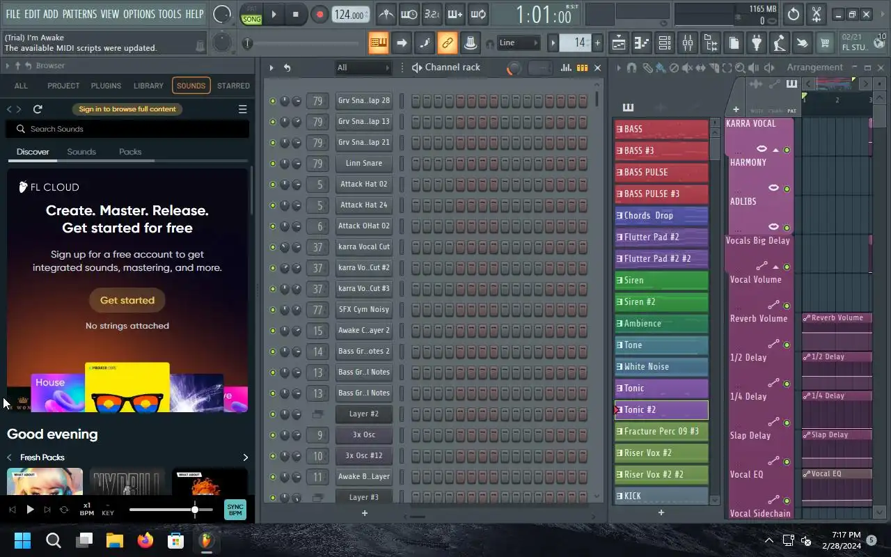Image resolution: width=891 pixels, height=557 pixels.
Task: Mute the 3x Osc channel
Action: (x=273, y=435)
